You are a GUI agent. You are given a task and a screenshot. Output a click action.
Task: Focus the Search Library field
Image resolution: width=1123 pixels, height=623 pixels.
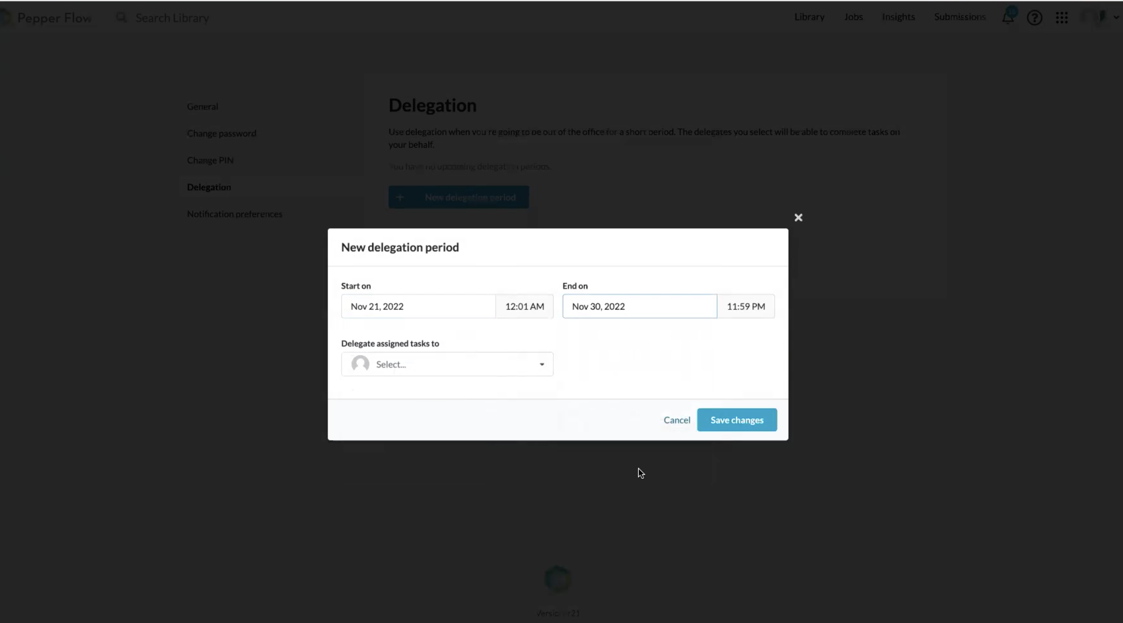point(172,18)
